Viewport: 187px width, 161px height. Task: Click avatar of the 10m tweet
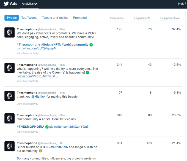coord(10,32)
